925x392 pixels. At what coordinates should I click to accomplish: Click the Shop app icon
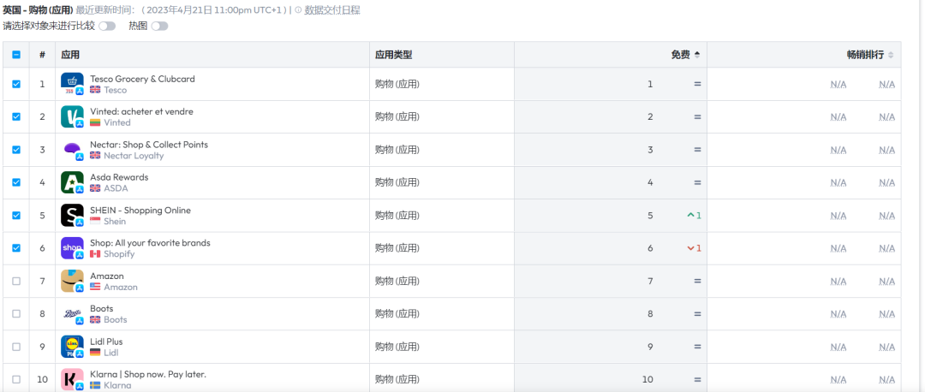tap(72, 248)
